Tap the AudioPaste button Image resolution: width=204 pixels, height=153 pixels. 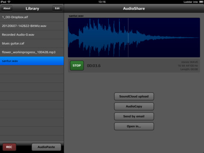tap(46, 147)
